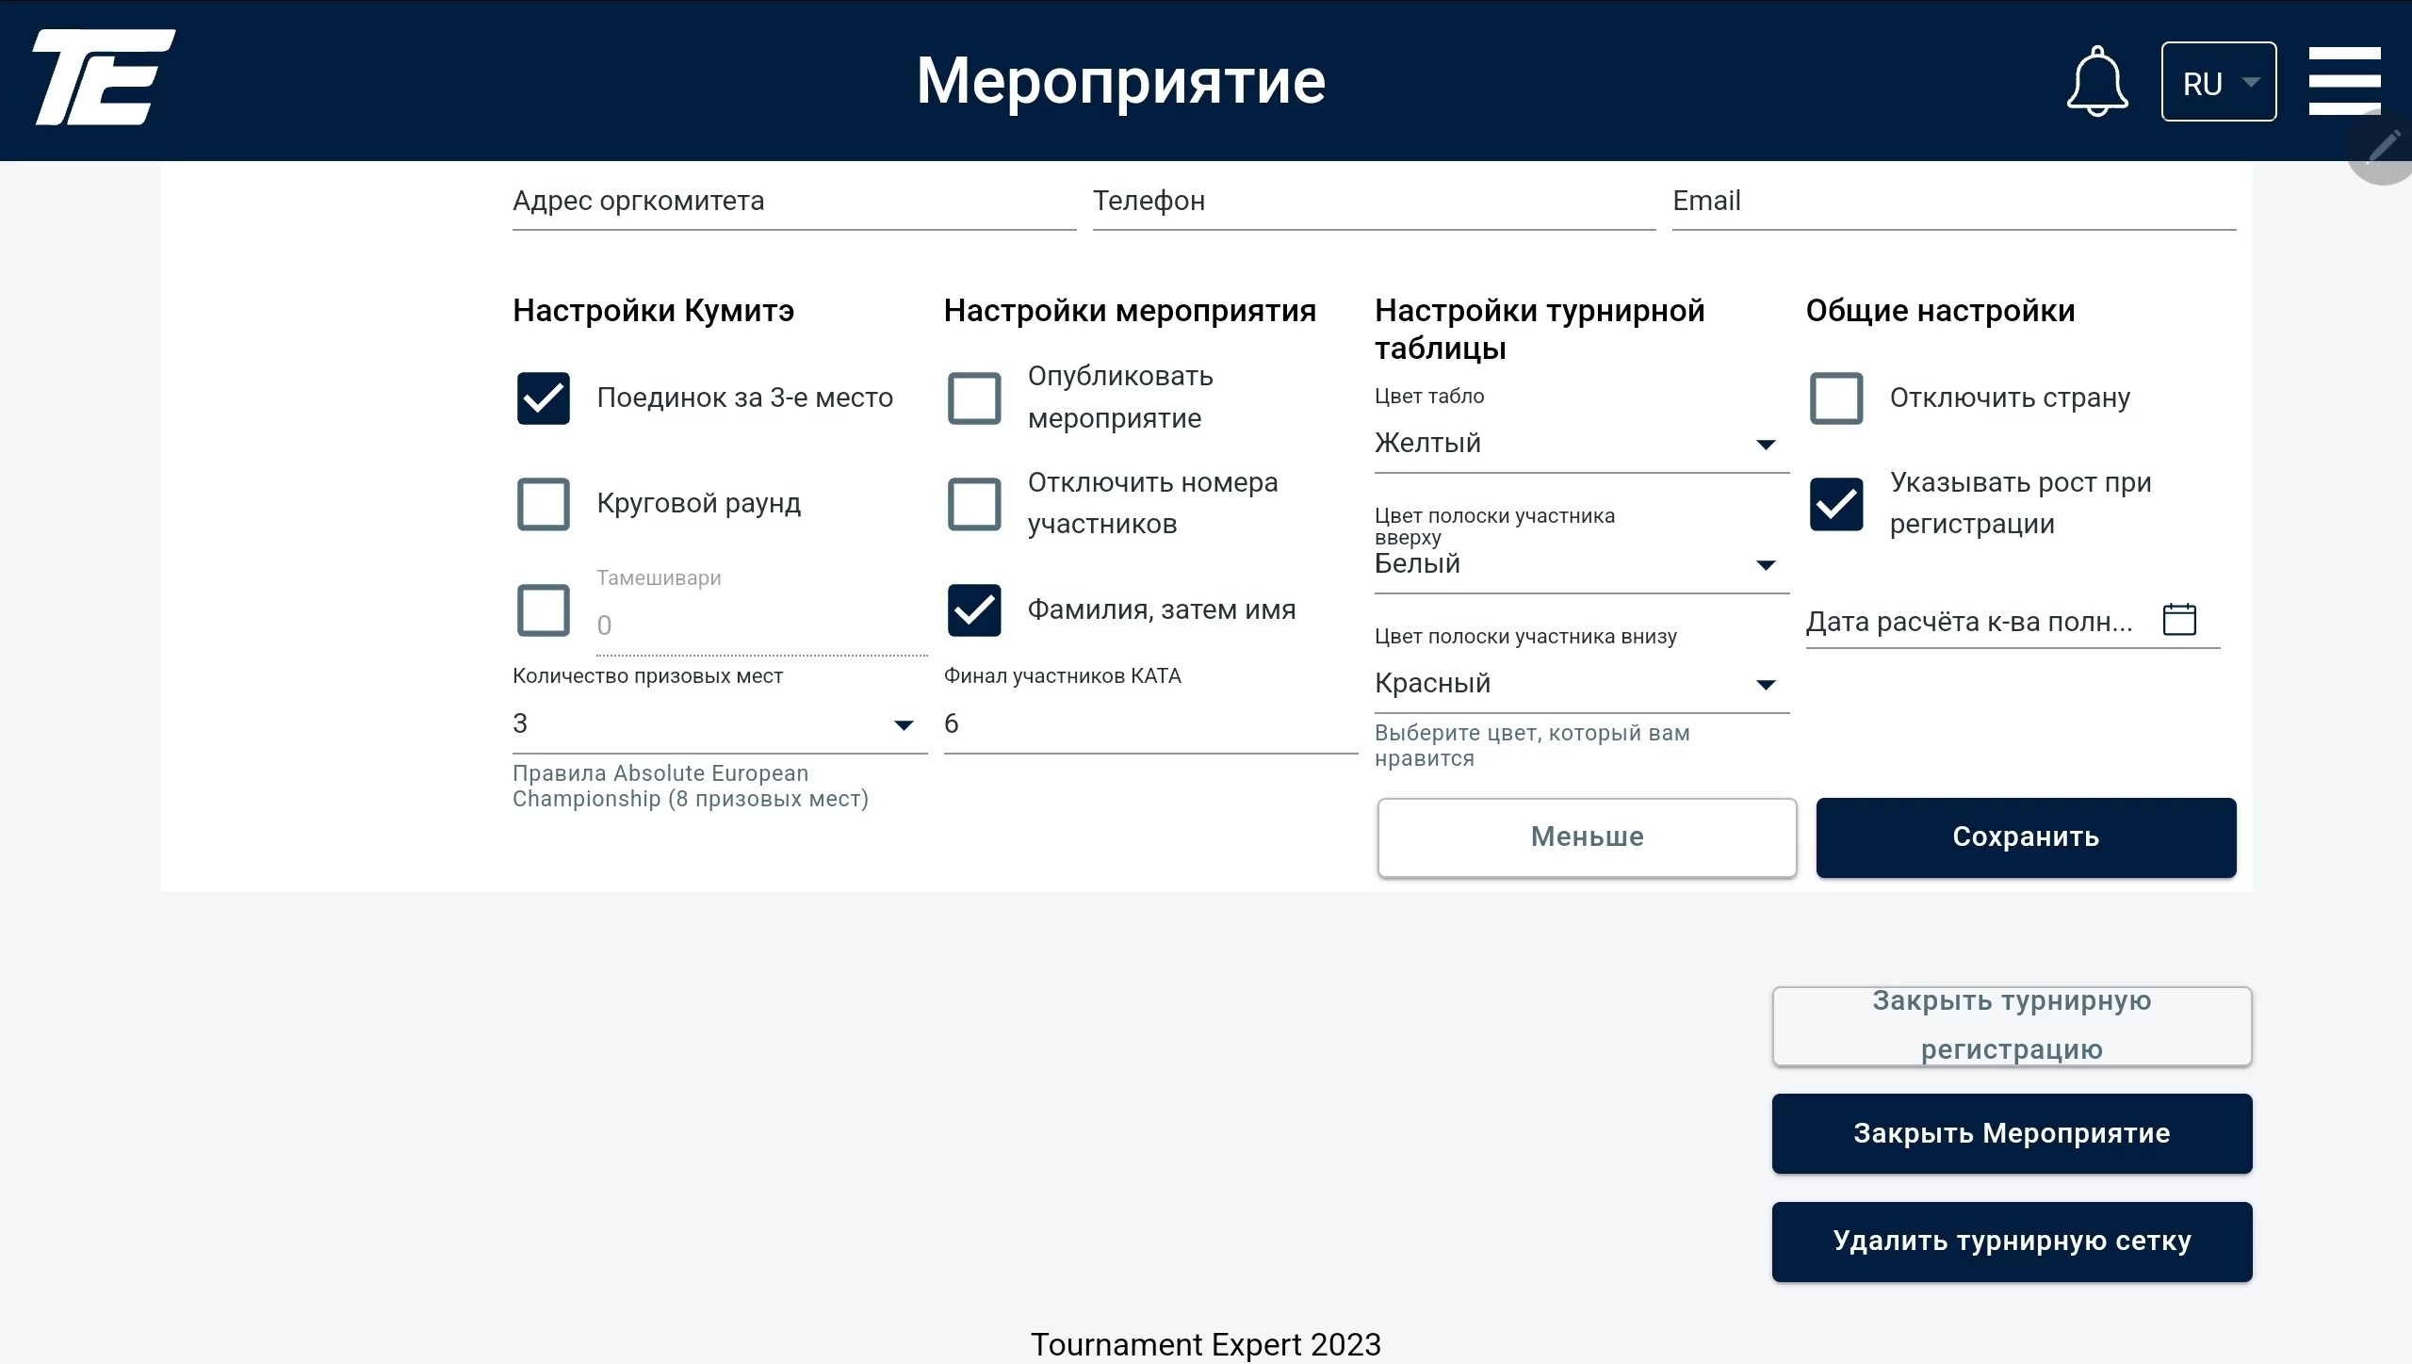Click the Сохранить button
Image resolution: width=2412 pixels, height=1364 pixels.
(x=2027, y=837)
